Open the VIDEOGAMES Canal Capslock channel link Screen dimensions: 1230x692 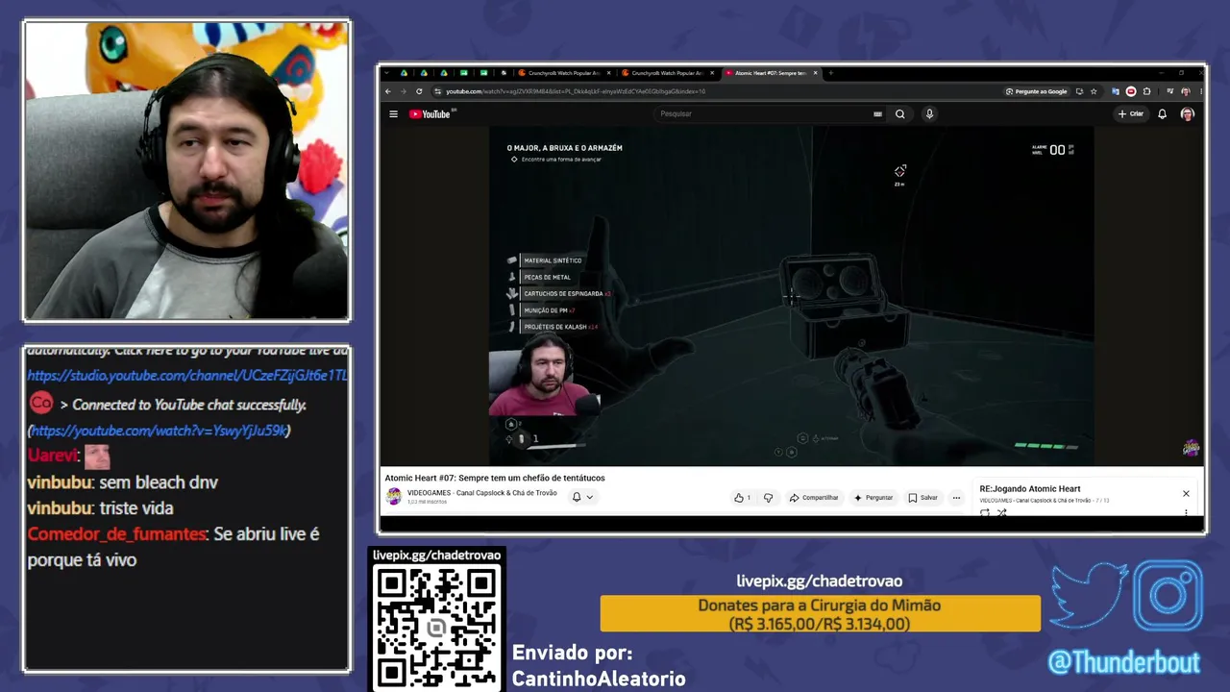[483, 493]
